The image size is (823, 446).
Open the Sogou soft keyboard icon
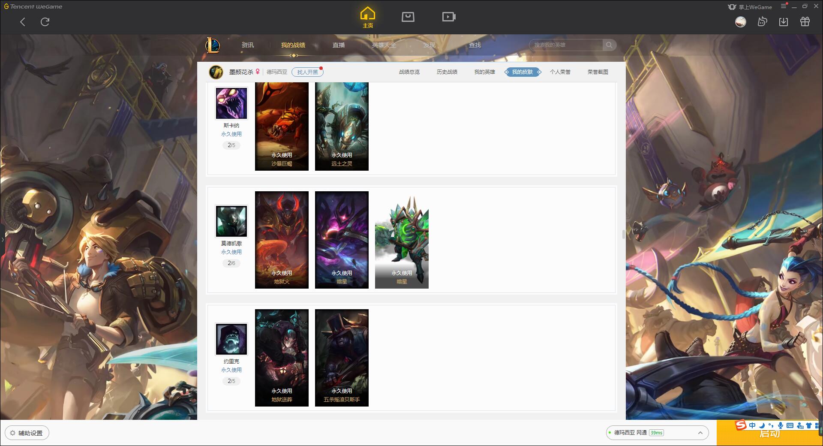tap(790, 425)
